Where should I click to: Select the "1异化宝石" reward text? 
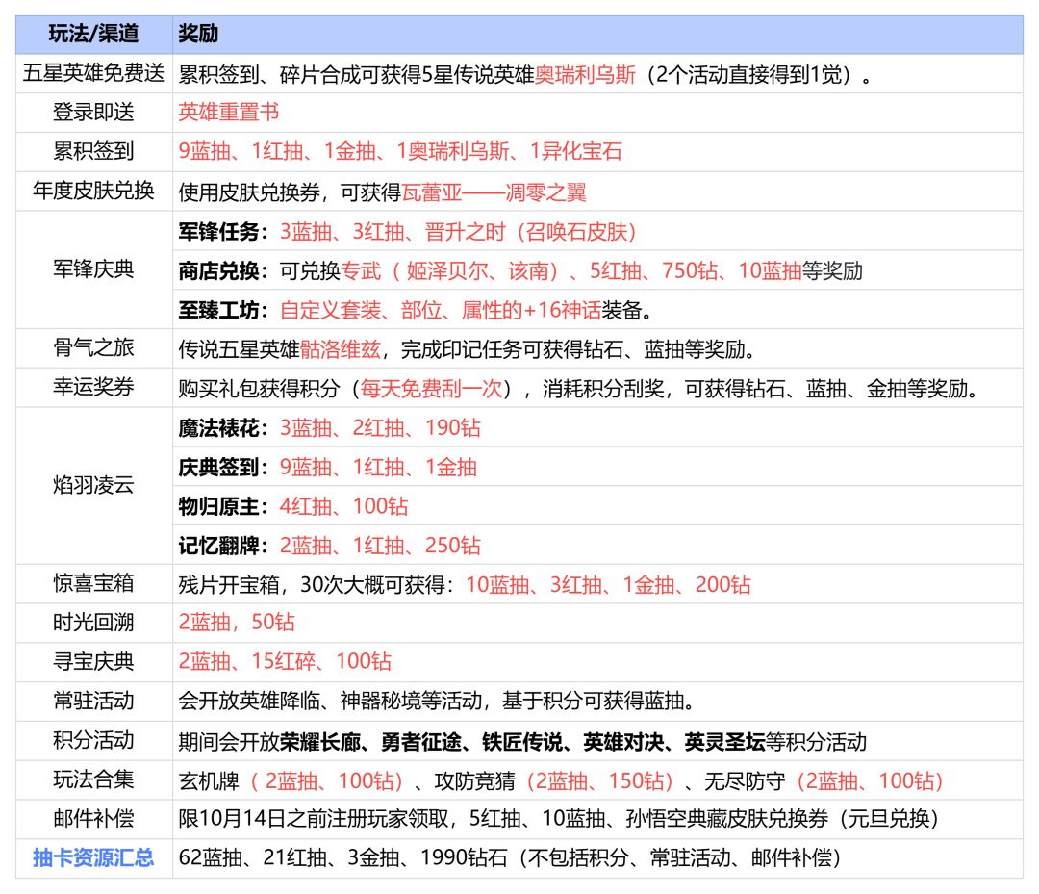(576, 151)
